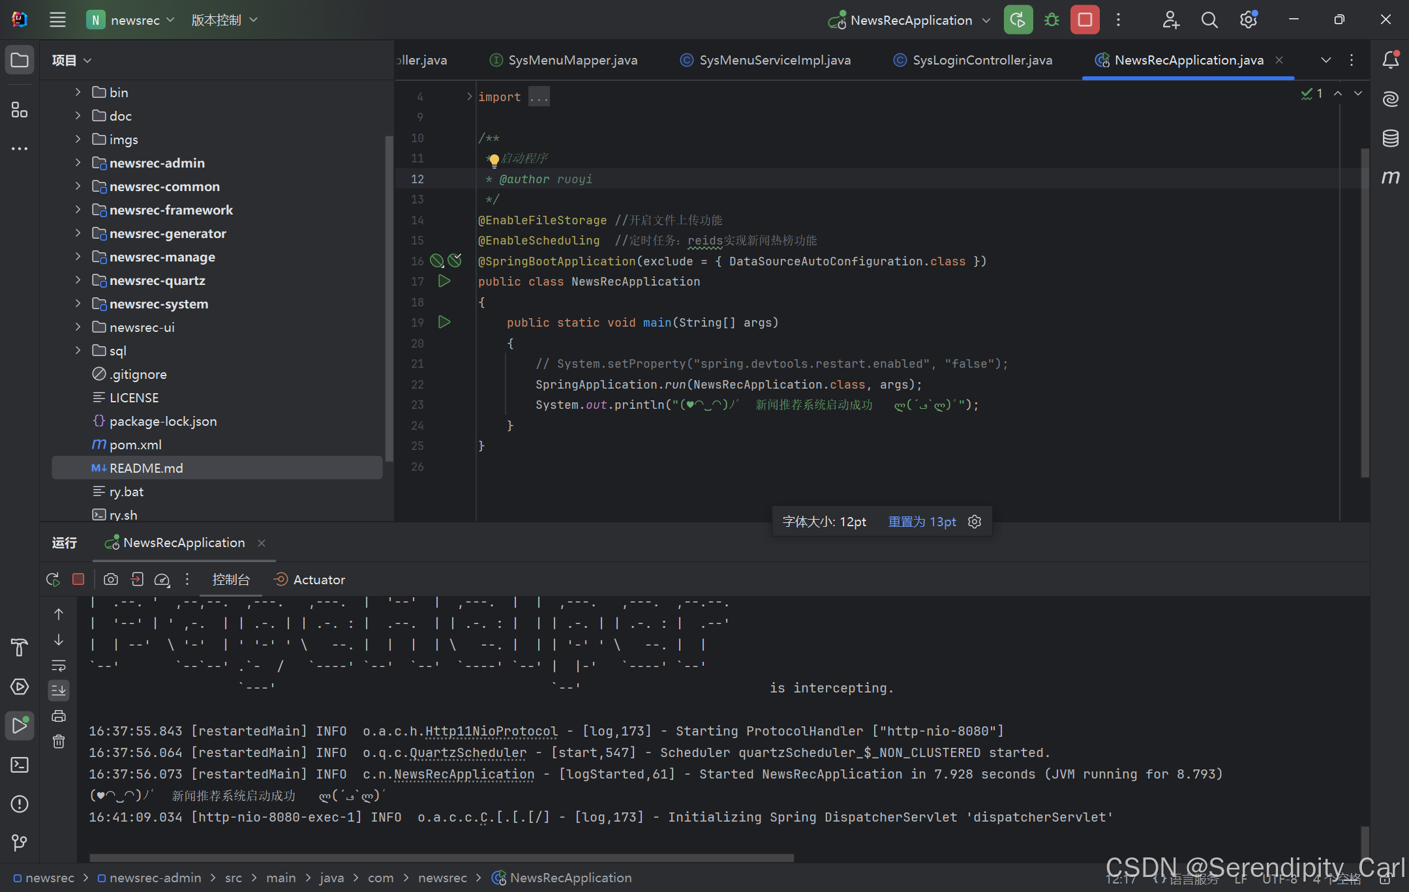
Task: Toggle soft-wrap in the run console
Action: click(59, 665)
